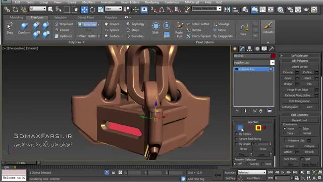This screenshot has width=323, height=182.
Task: Select the Move transform tool
Action: 84,10
